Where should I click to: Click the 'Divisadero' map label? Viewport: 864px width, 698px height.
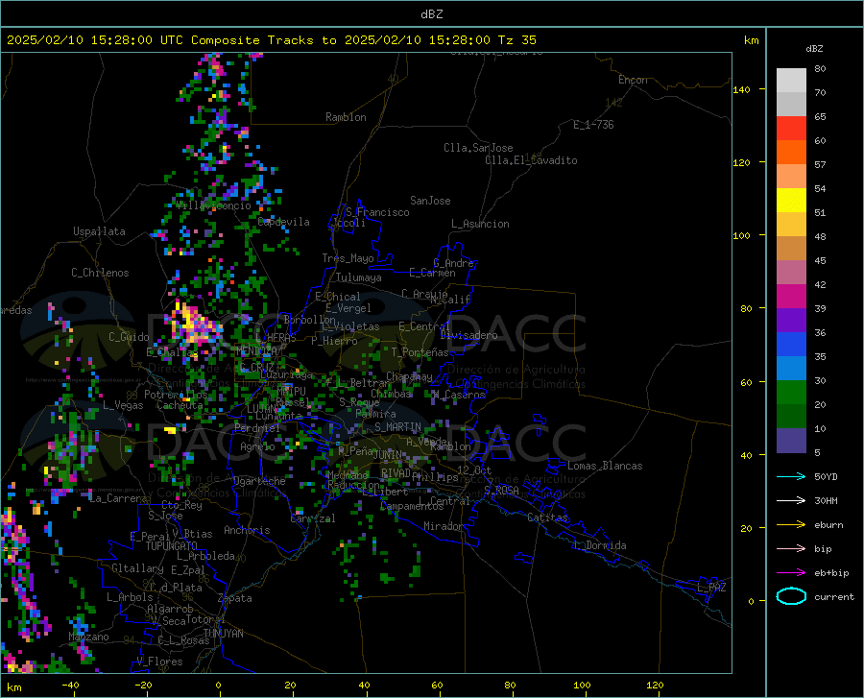click(468, 335)
